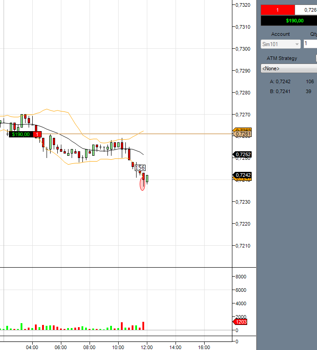Click the 0,7242 current price marker
The image size is (317, 350).
click(x=242, y=175)
